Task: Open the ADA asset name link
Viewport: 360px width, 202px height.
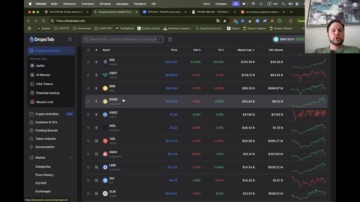Action: (x=112, y=126)
